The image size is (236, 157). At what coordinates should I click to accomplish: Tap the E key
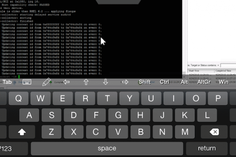tap(63, 98)
